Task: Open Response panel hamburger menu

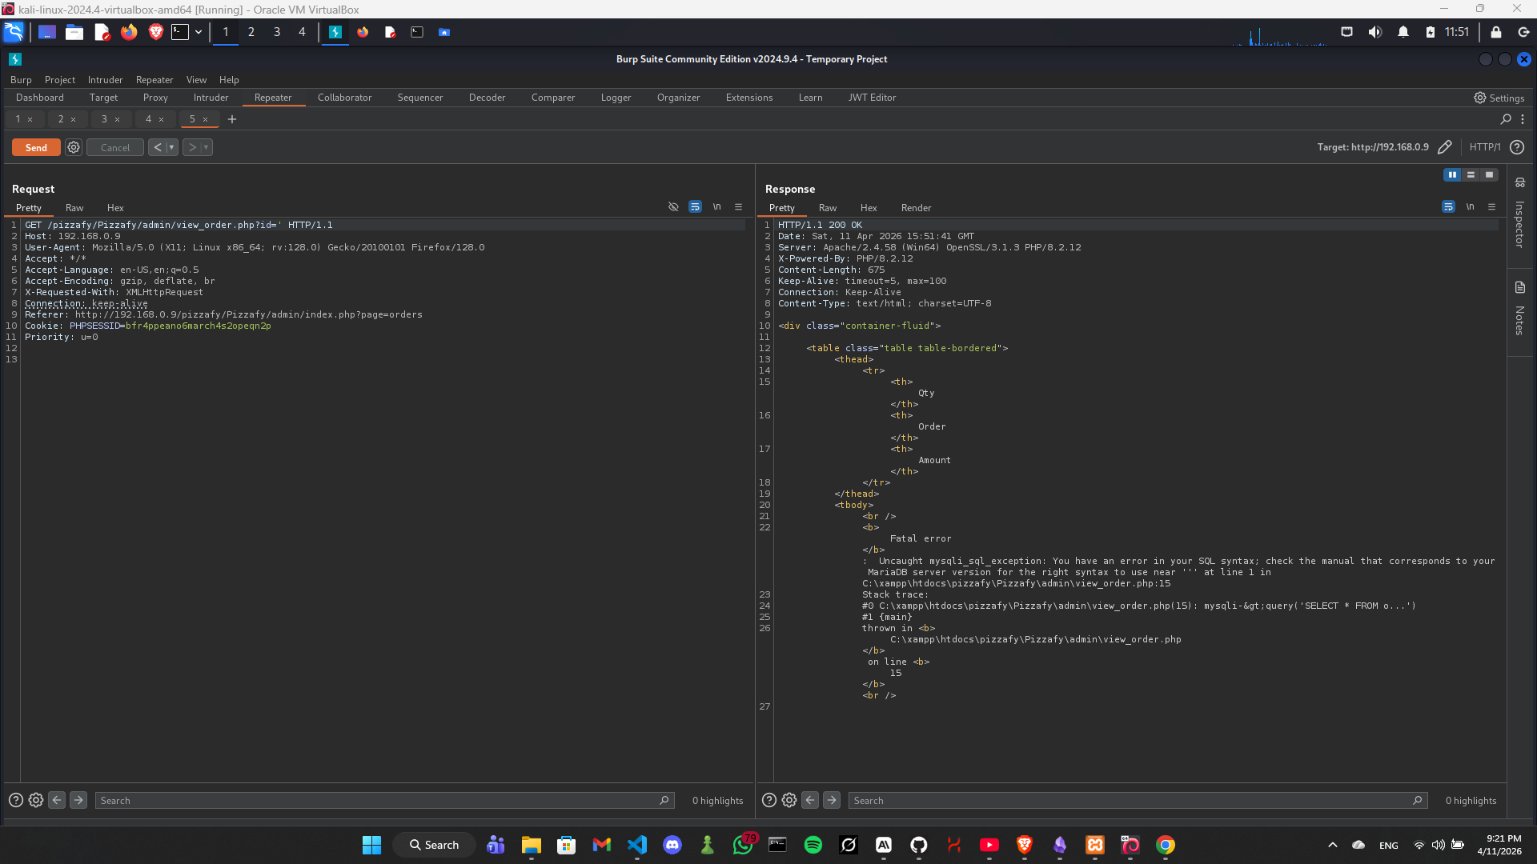Action: click(1492, 206)
